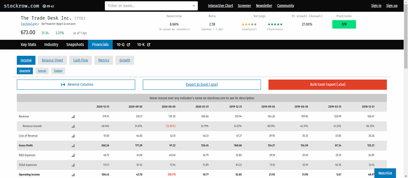This screenshot has height=178, width=408.
Task: Select the Financials tab
Action: pyautogui.click(x=100, y=45)
